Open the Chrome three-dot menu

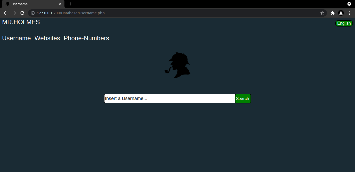[349, 13]
